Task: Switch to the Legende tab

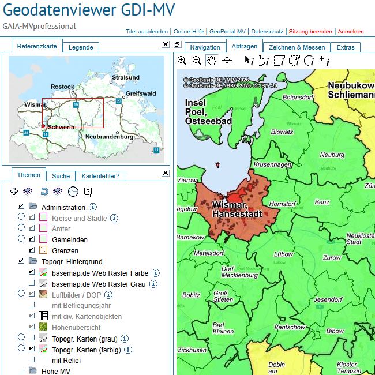Action: coord(81,47)
